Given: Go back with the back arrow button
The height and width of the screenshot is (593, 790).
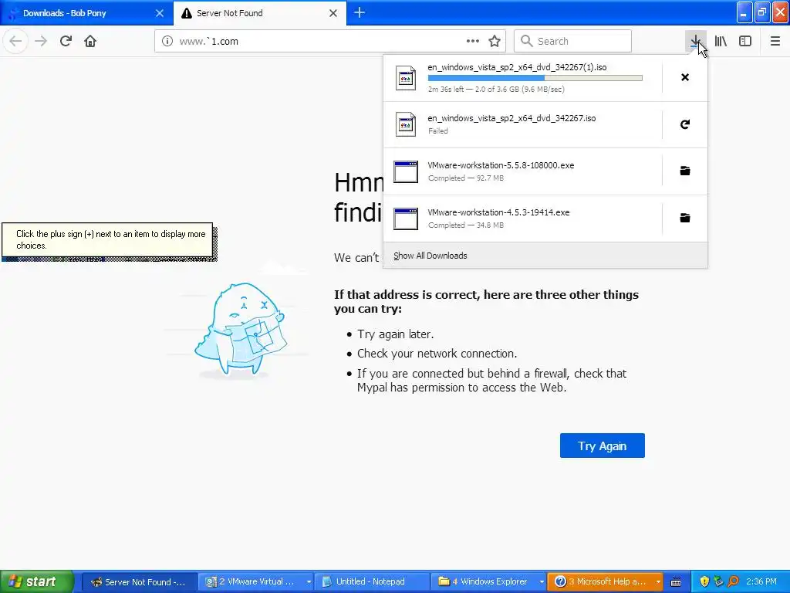Looking at the screenshot, I should [15, 42].
